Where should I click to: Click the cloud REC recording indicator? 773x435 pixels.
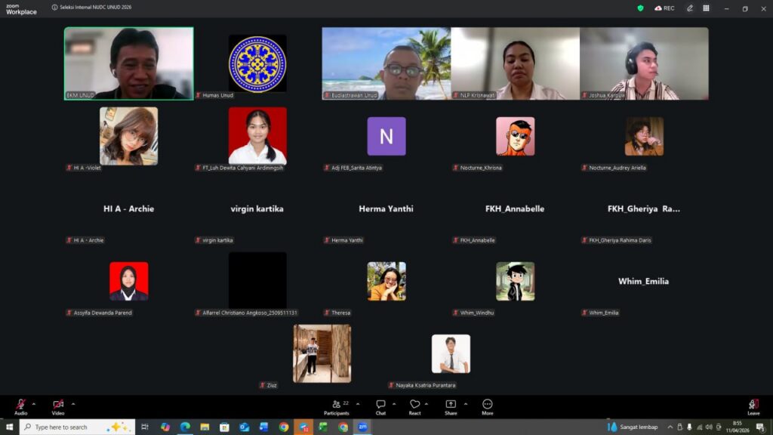tap(664, 8)
